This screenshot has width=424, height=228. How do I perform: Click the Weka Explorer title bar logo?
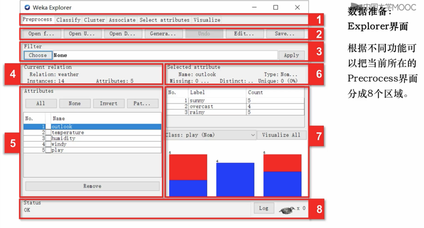coord(27,7)
